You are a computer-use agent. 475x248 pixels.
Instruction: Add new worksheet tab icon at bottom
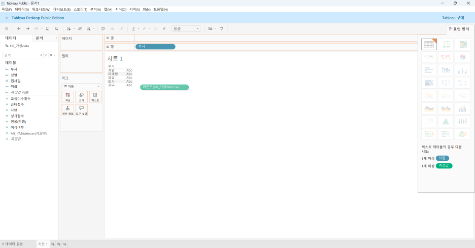(53, 244)
